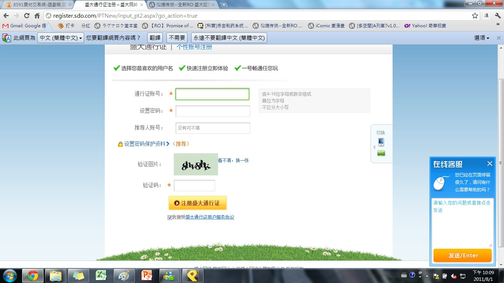504x283 pixels.
Task: Click the 设置密码 password field
Action: point(213,111)
